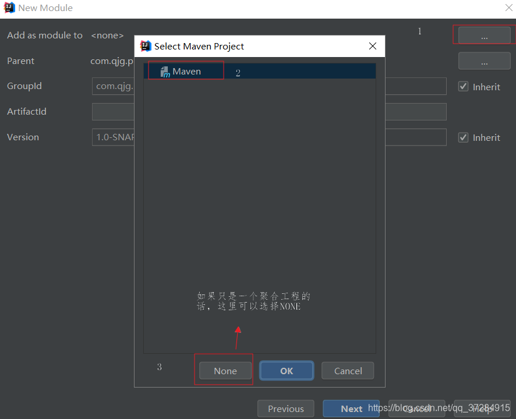Confirm with OK in Select Maven Project
This screenshot has width=516, height=419.
click(x=287, y=371)
